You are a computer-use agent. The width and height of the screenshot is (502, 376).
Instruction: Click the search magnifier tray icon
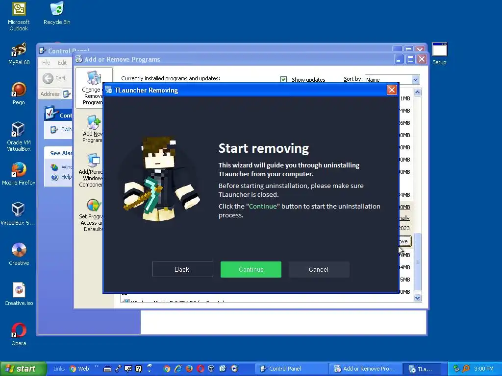(x=466, y=369)
